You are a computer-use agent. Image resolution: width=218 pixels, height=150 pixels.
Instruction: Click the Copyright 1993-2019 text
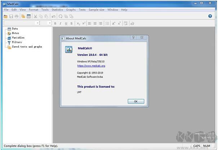pos(90,73)
